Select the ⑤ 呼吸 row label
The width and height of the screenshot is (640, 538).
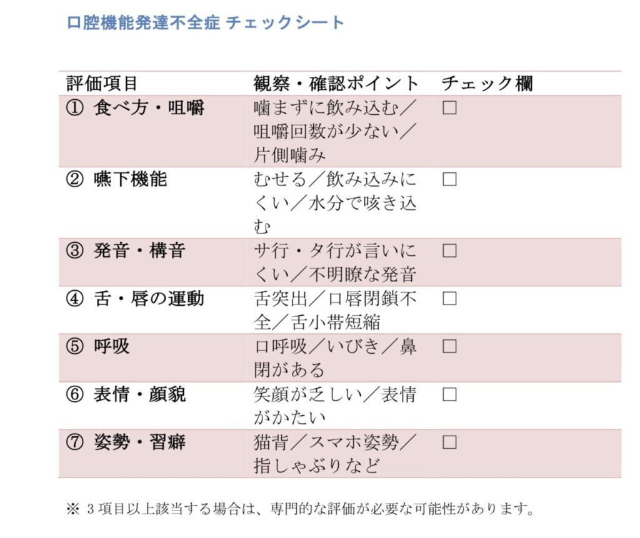tap(98, 346)
